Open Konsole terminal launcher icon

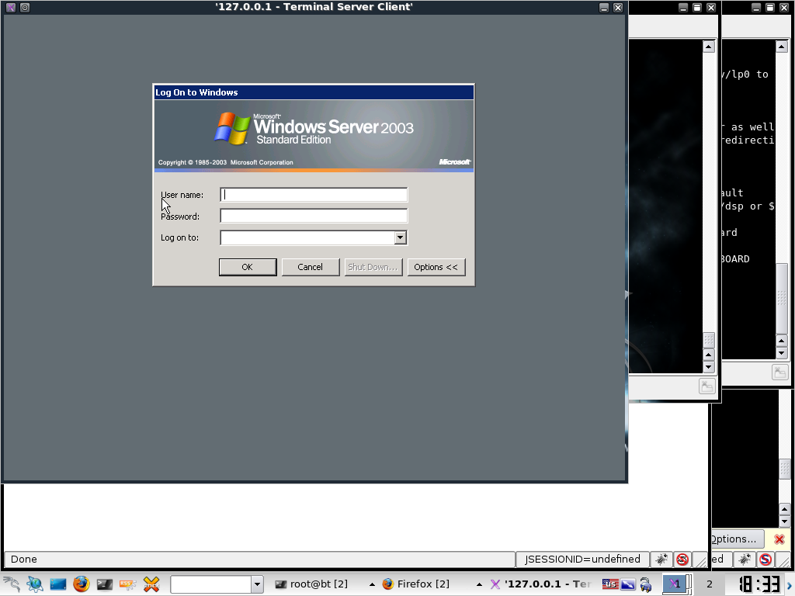pyautogui.click(x=105, y=584)
